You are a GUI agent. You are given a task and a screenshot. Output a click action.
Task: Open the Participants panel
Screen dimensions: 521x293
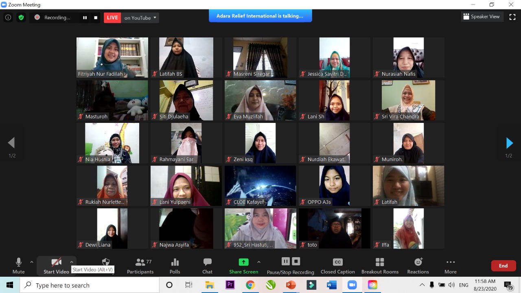pos(140,266)
